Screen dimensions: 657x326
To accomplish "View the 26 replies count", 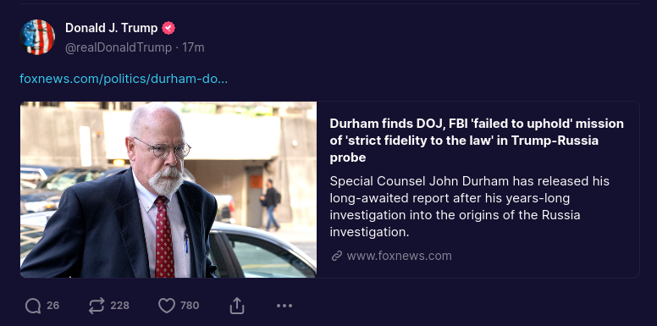I will (52, 306).
